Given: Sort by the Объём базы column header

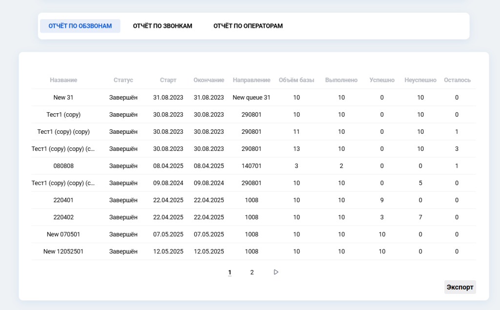Looking at the screenshot, I should [296, 80].
